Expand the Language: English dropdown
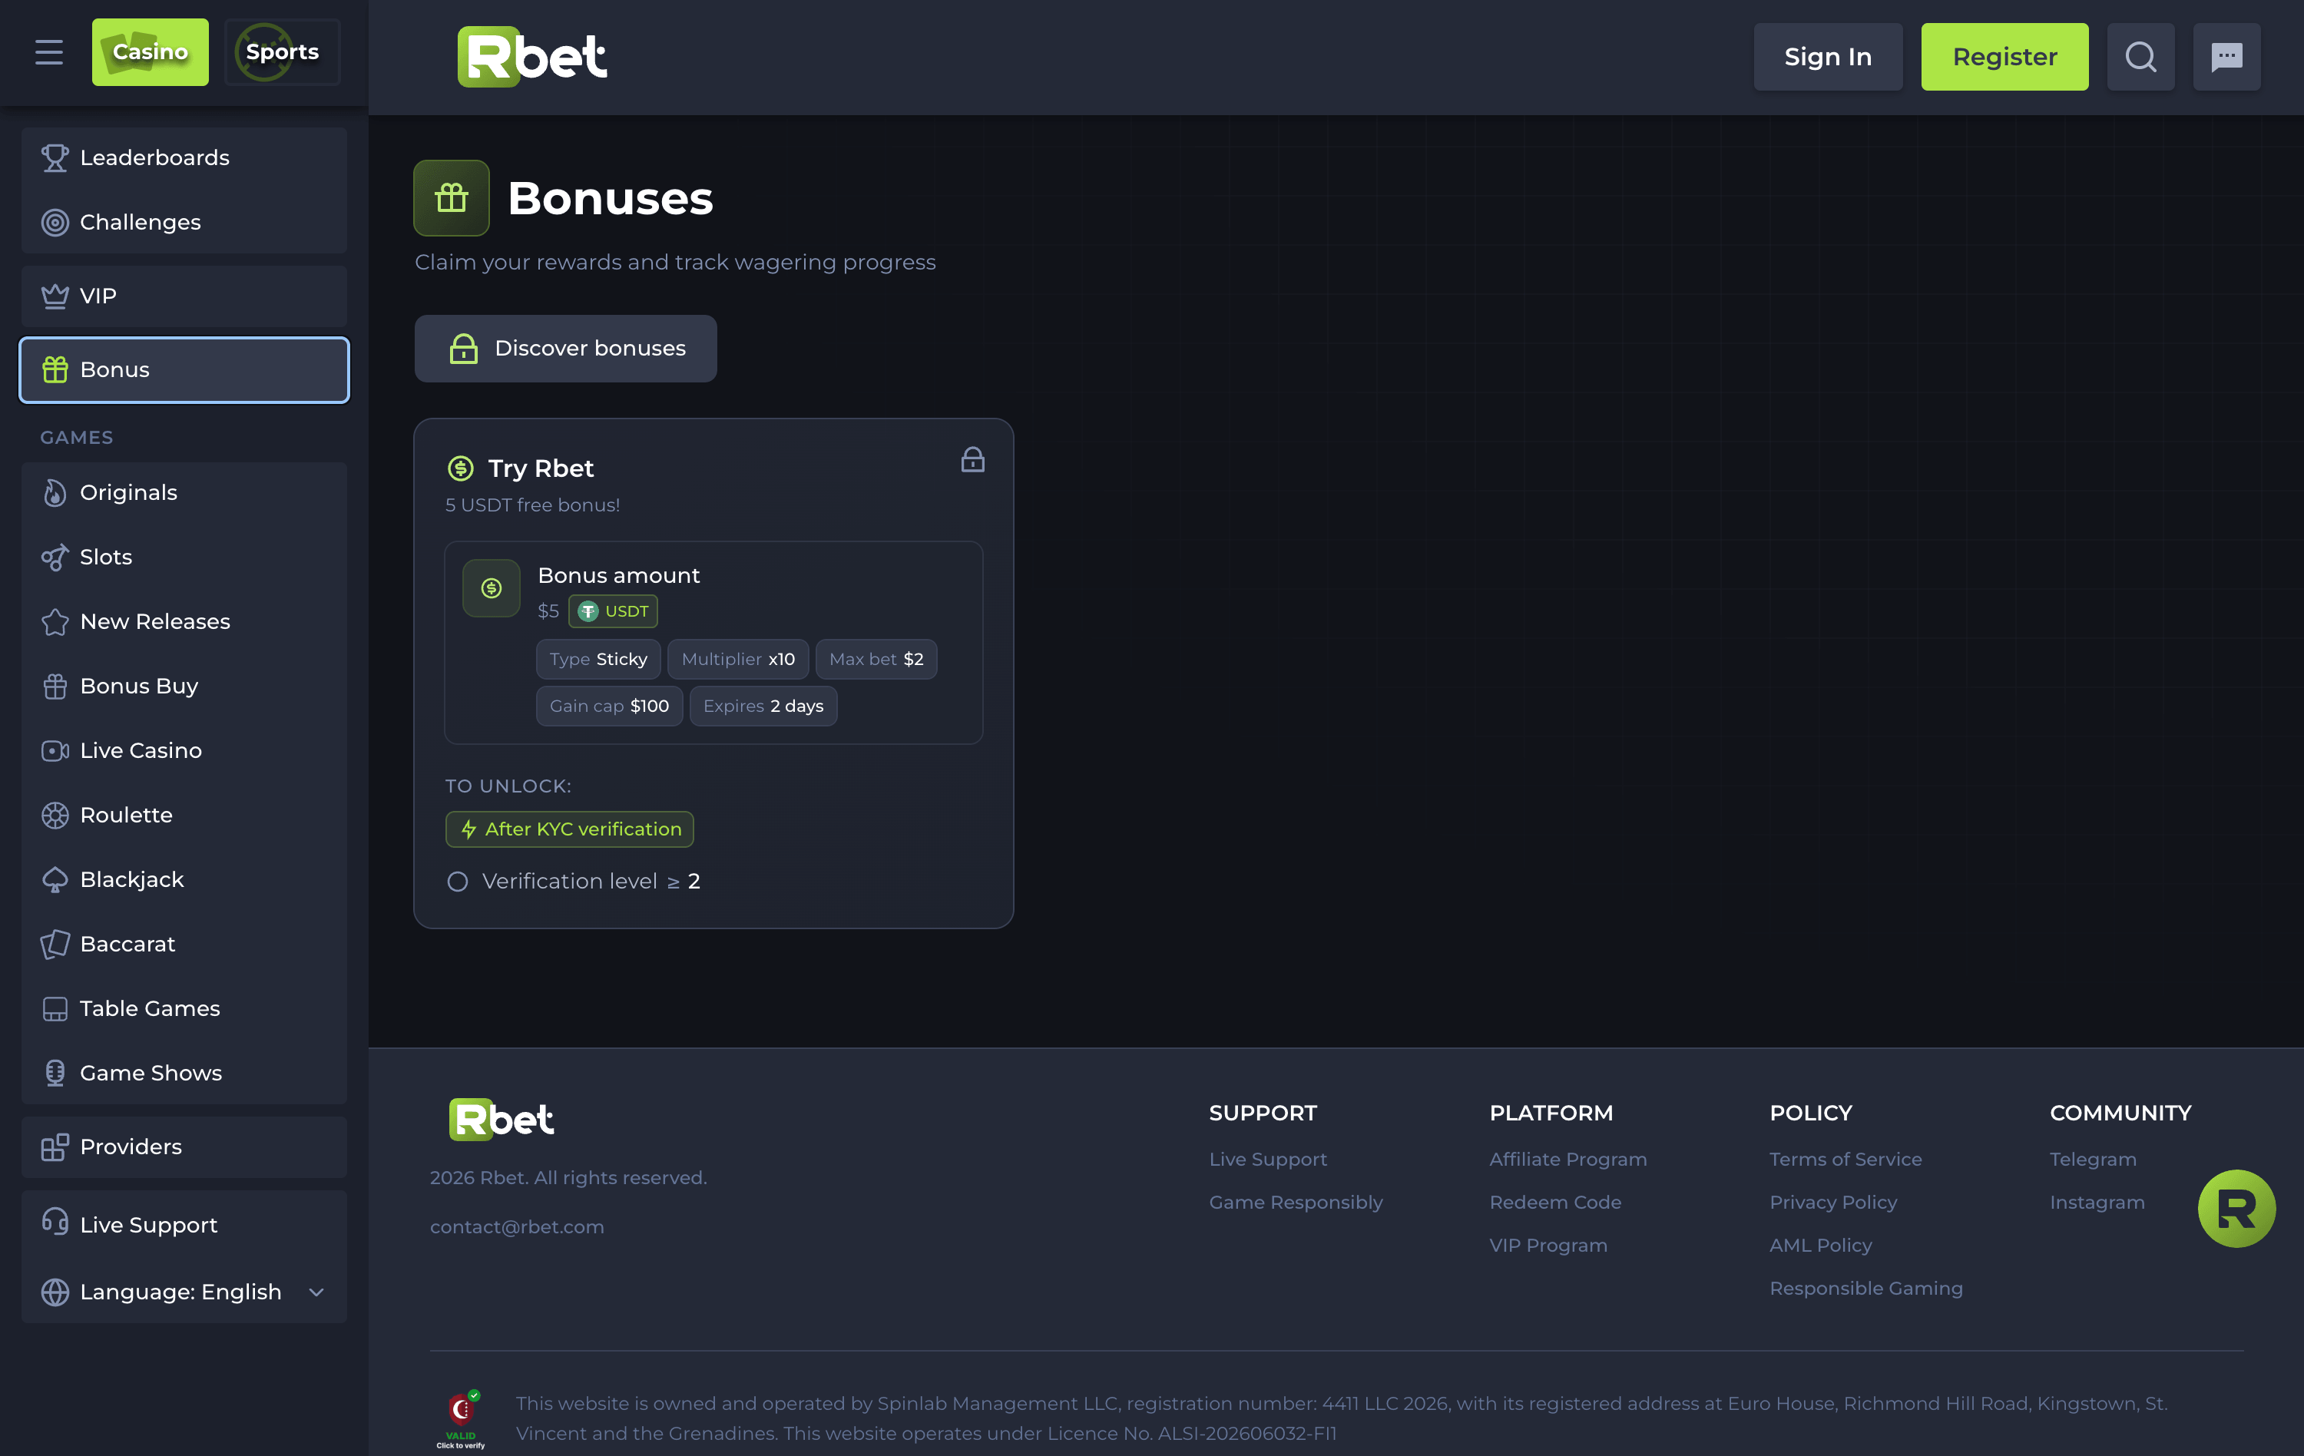 (184, 1292)
